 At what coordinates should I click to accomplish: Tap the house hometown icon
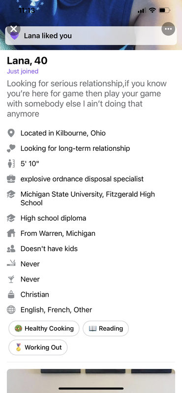tap(11, 233)
